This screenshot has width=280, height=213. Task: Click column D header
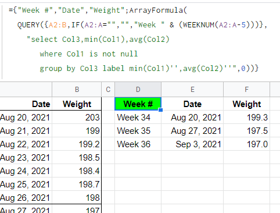(x=138, y=90)
